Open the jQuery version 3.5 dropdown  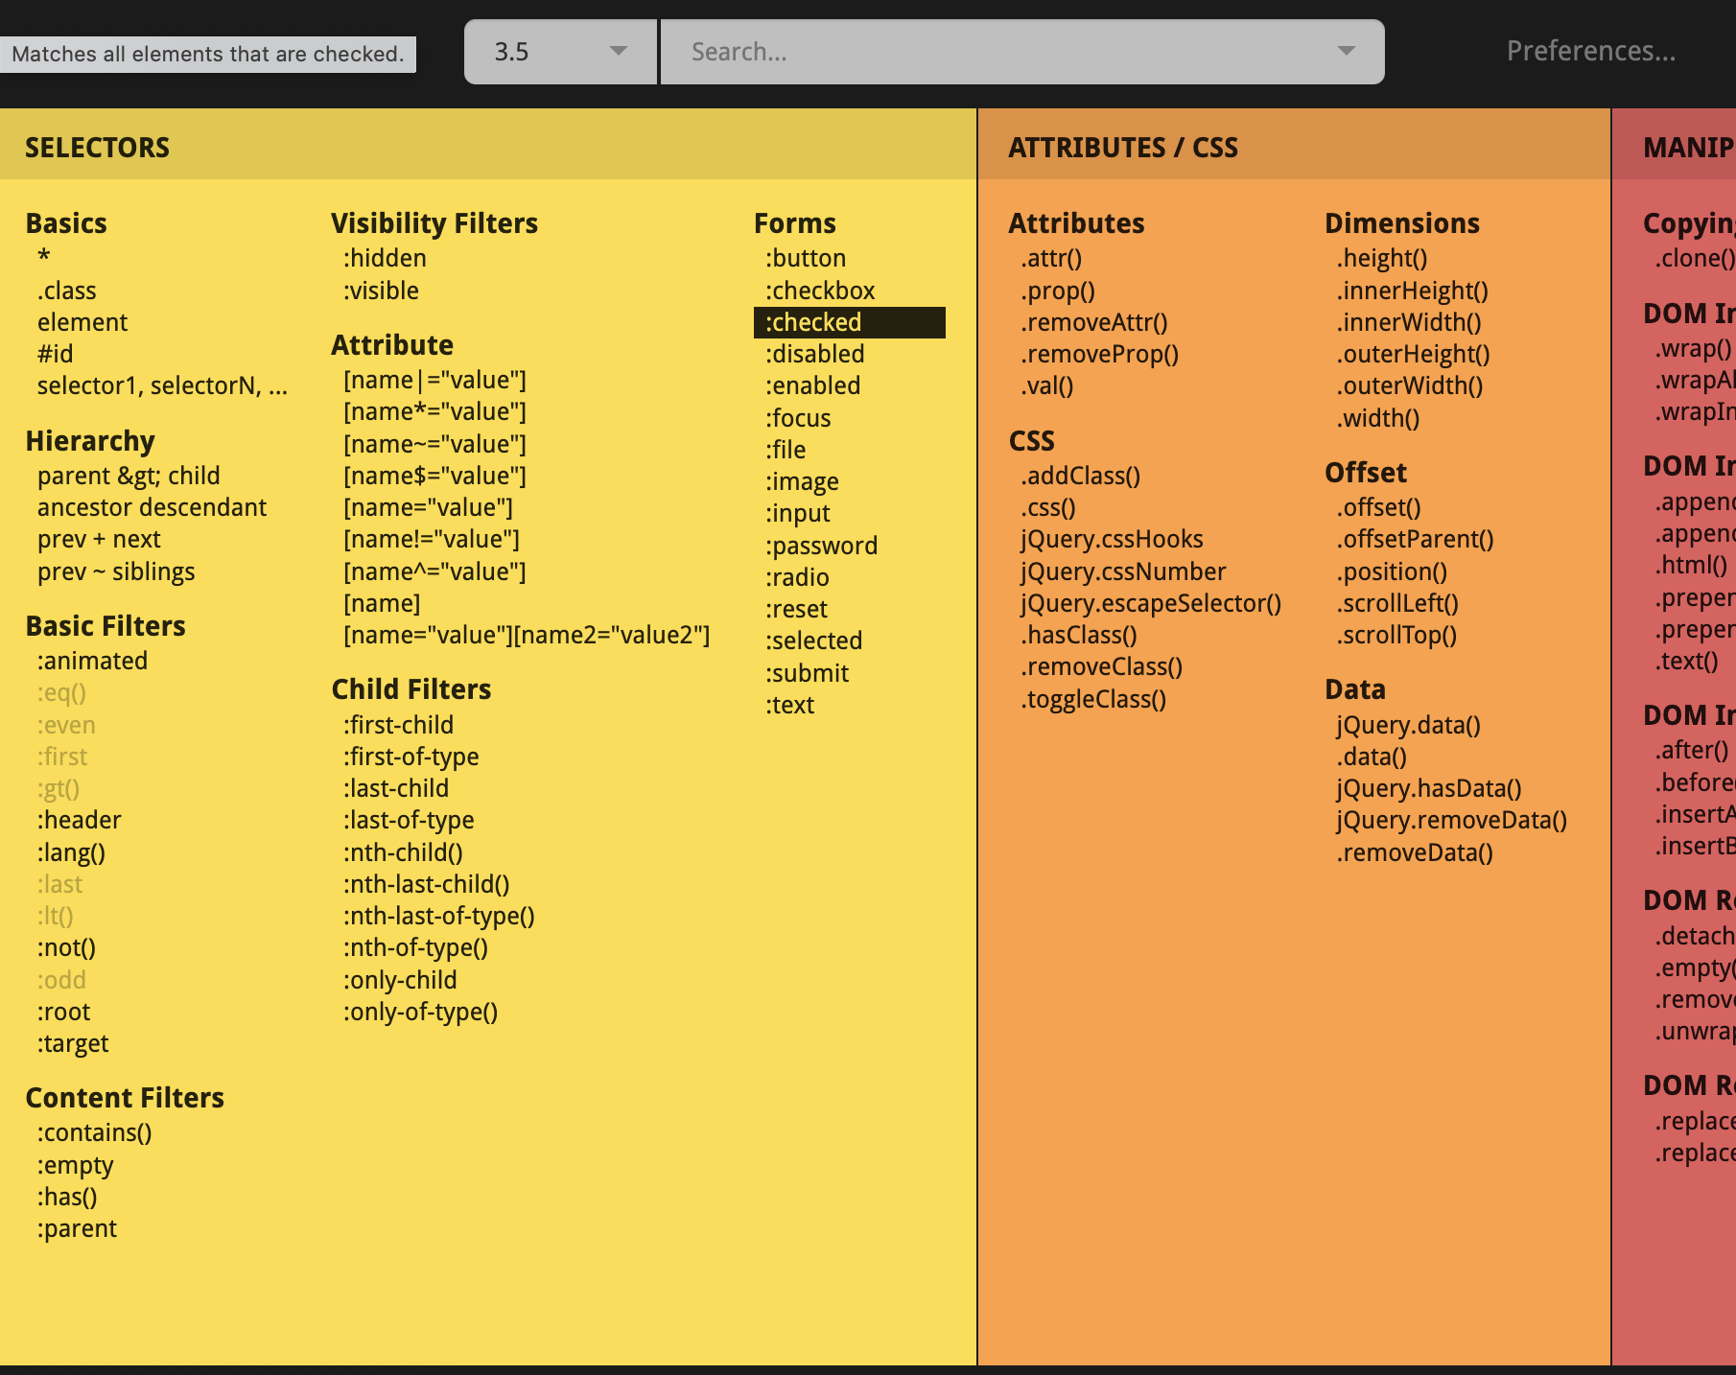click(560, 52)
